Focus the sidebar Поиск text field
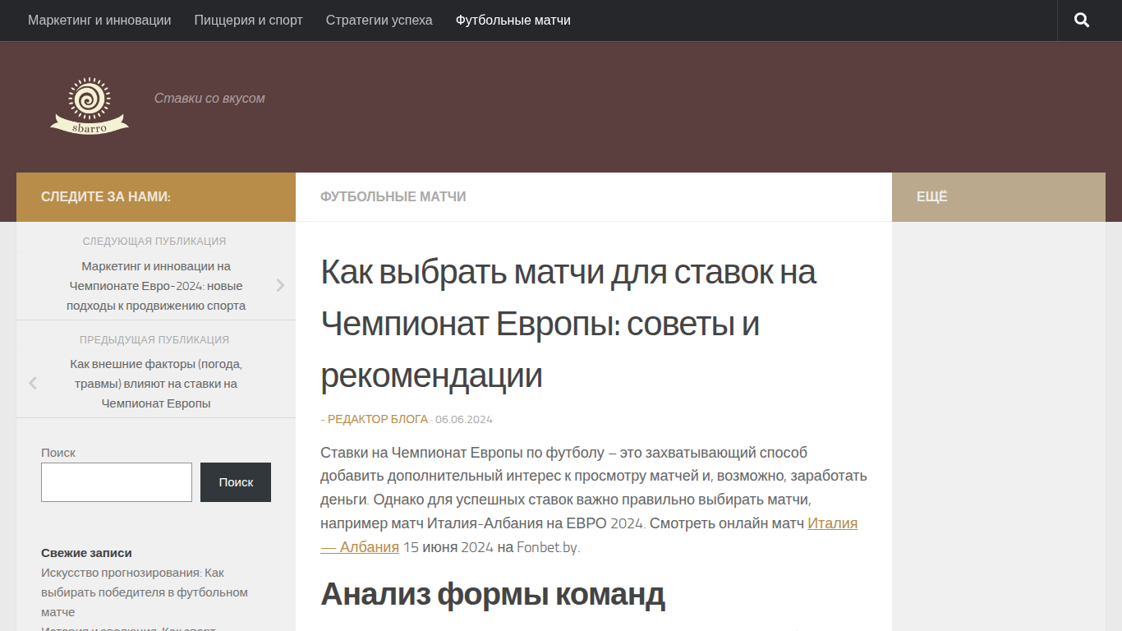The image size is (1122, 631). [117, 482]
